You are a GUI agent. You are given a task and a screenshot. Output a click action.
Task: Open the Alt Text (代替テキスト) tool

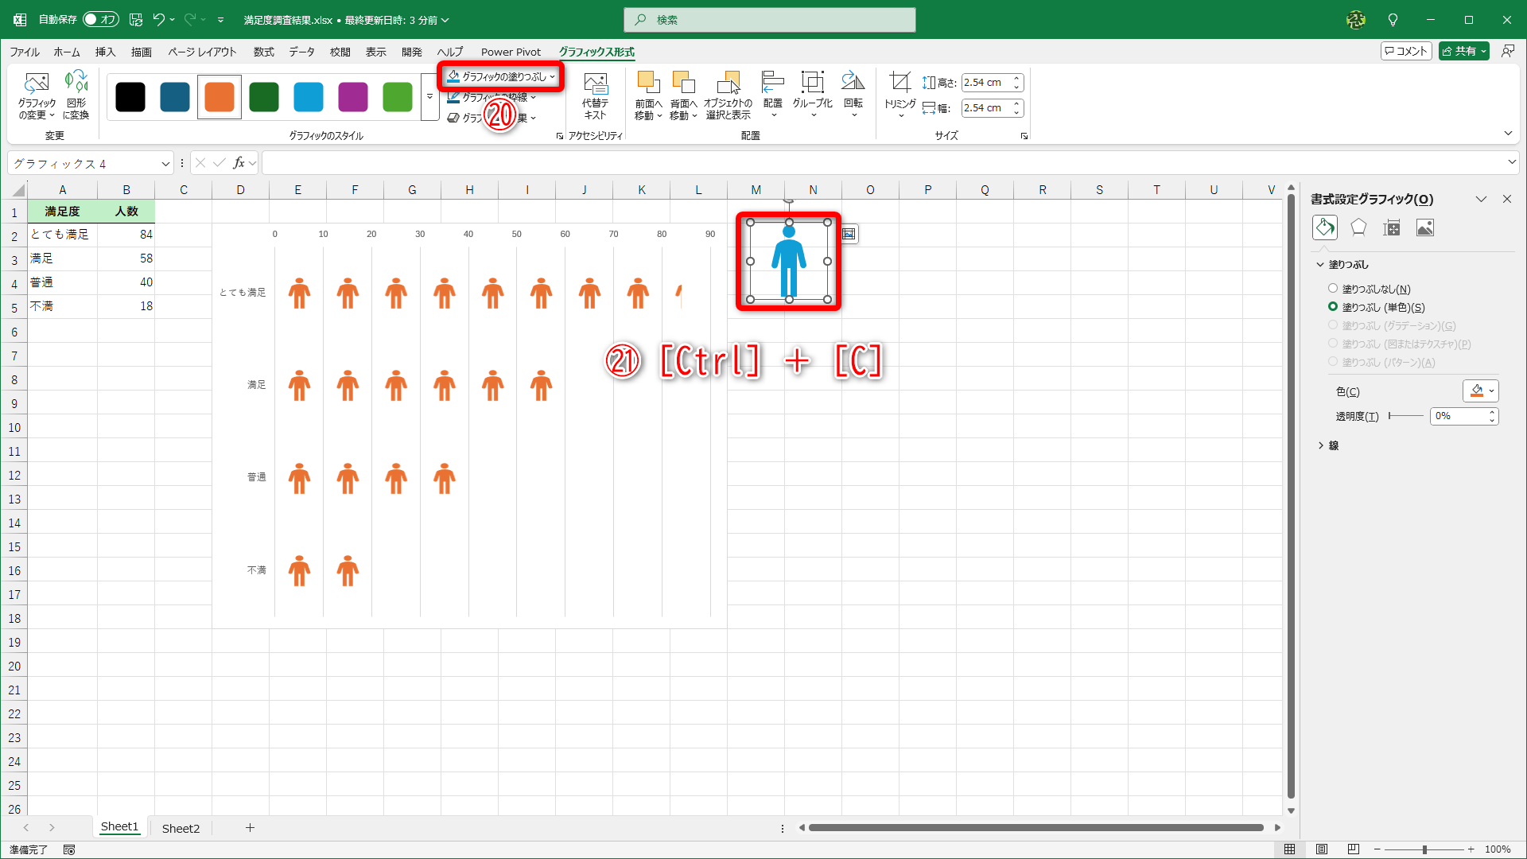pyautogui.click(x=595, y=84)
